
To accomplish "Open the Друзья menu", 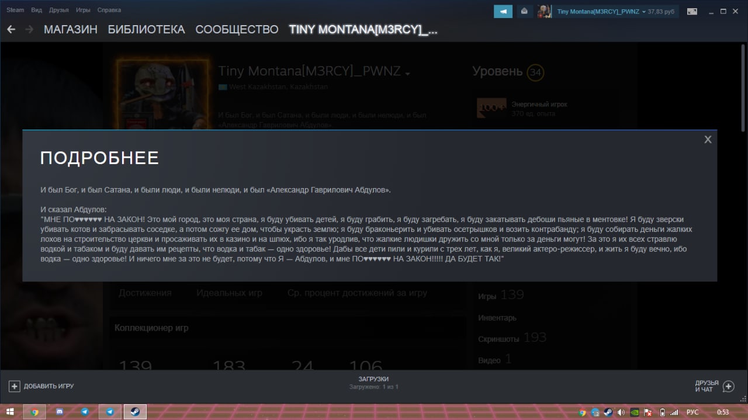I will coord(58,10).
